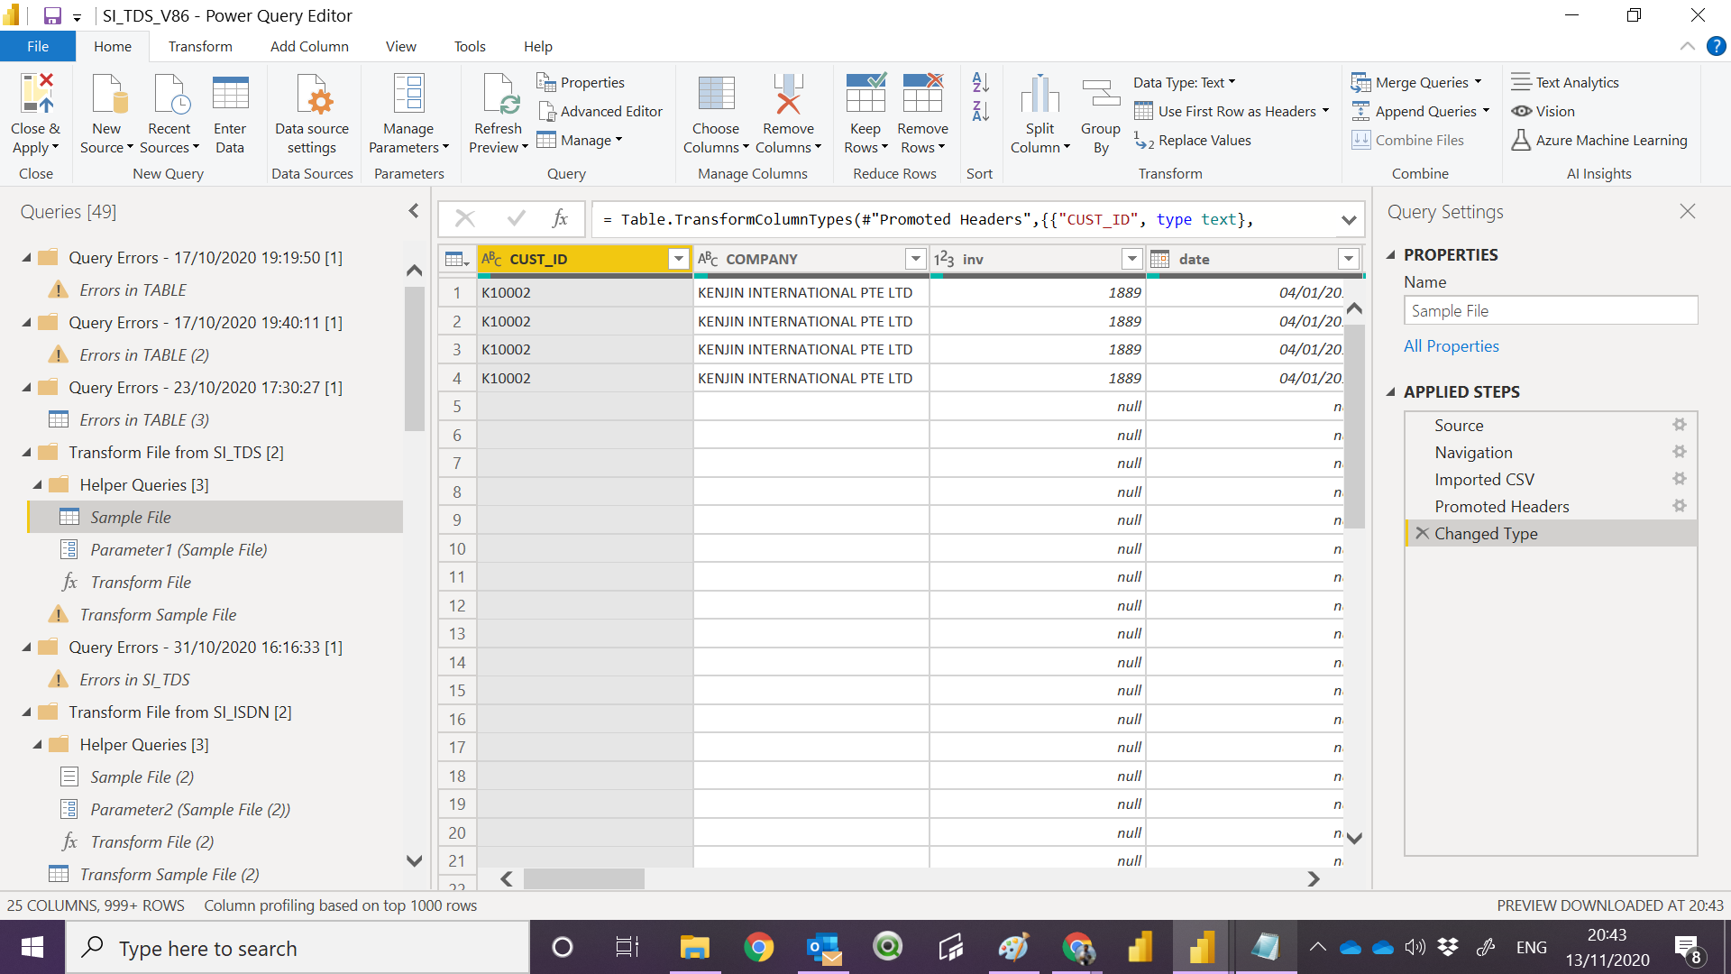1731x974 pixels.
Task: Delete the Changed Type step
Action: click(1422, 533)
